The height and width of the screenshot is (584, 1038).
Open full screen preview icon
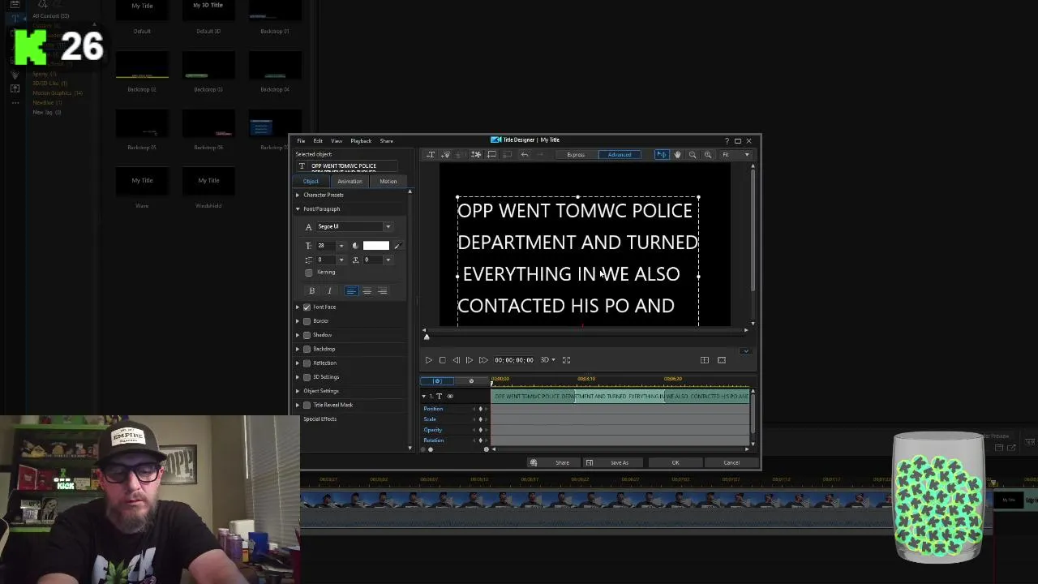[x=566, y=360]
